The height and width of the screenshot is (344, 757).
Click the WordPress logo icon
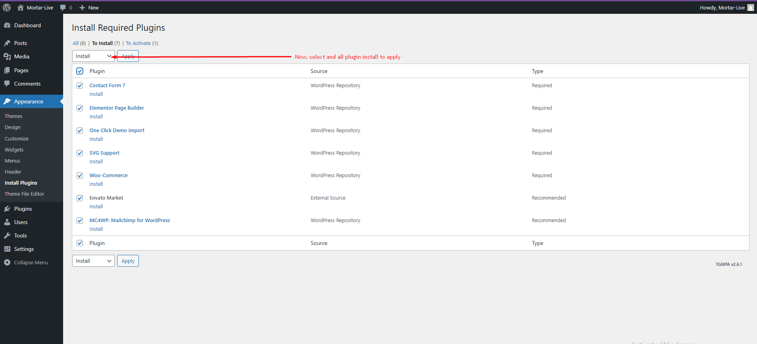point(7,7)
